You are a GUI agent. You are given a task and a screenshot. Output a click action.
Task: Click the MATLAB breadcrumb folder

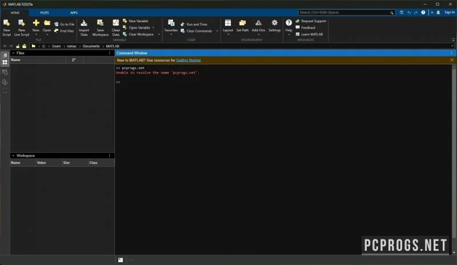(x=113, y=46)
